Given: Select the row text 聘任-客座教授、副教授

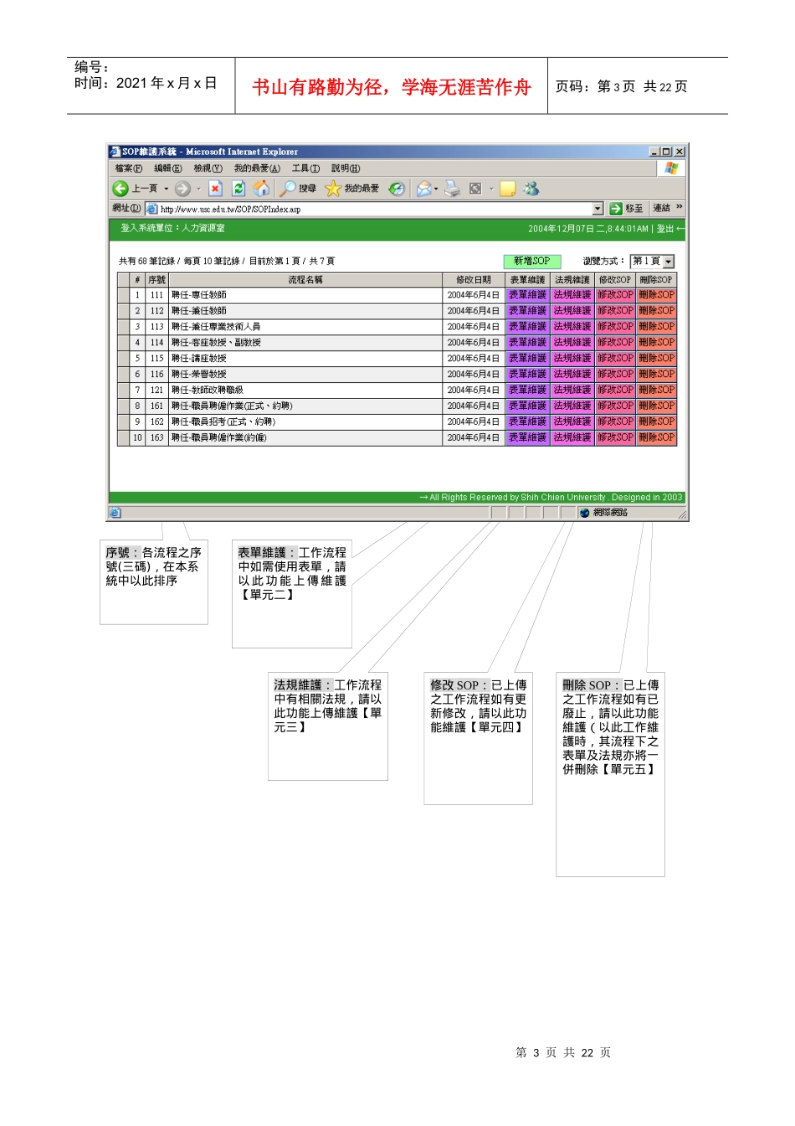Looking at the screenshot, I should click(x=216, y=343).
